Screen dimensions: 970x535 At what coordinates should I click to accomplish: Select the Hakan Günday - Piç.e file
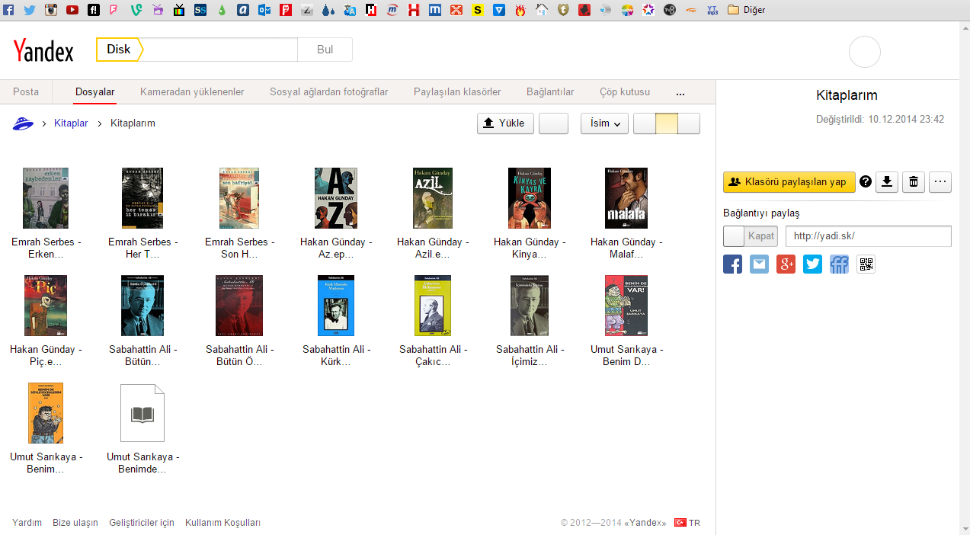pyautogui.click(x=46, y=322)
